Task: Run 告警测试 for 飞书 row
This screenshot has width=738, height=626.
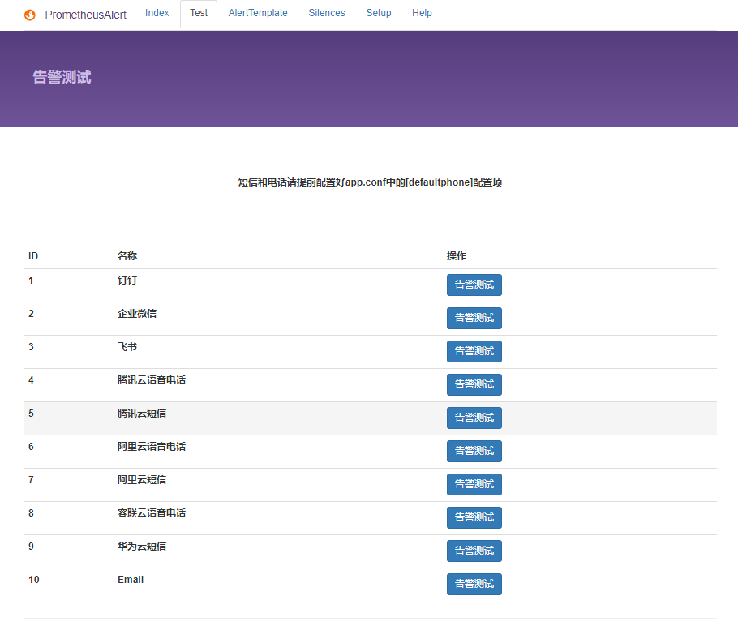Action: click(x=474, y=351)
